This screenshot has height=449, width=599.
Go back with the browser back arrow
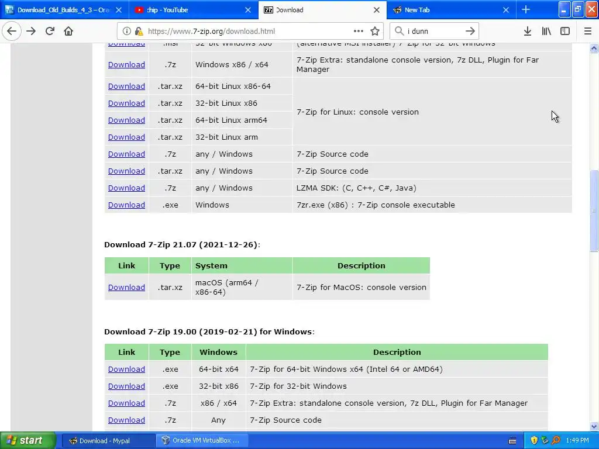pyautogui.click(x=12, y=31)
